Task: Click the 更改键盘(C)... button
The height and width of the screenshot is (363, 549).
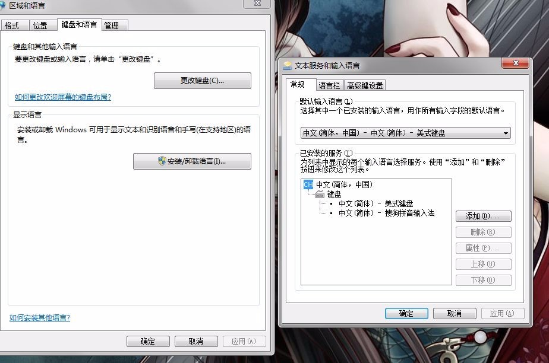Action: (203, 81)
